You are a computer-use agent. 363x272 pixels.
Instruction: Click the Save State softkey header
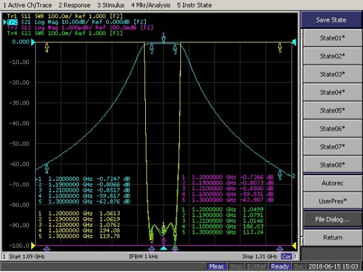332,20
